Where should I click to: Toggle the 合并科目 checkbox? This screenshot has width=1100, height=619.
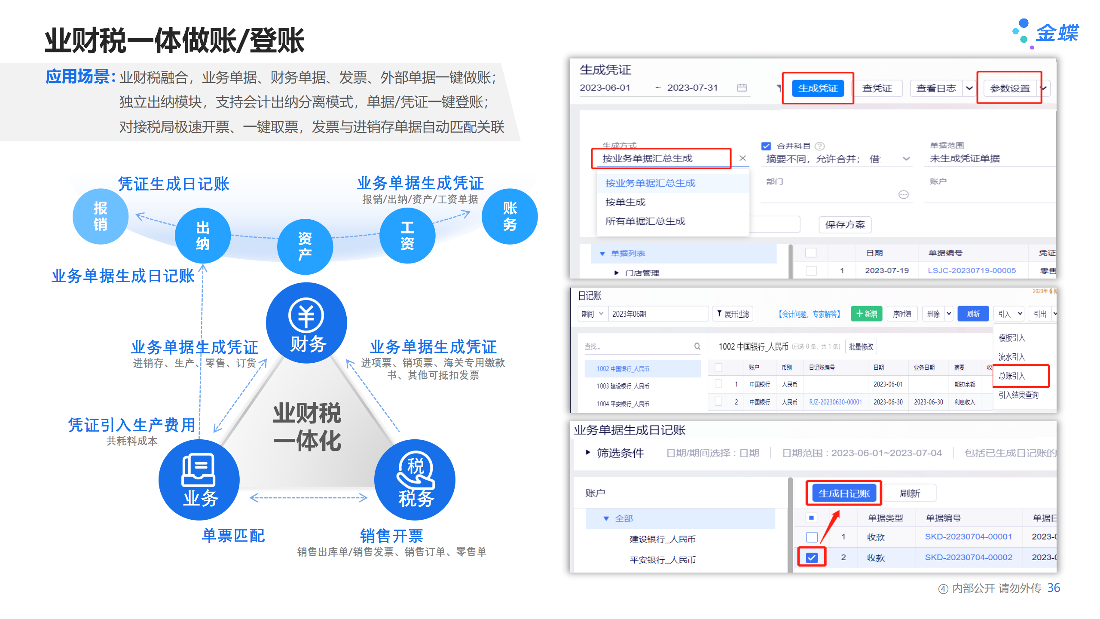(766, 146)
